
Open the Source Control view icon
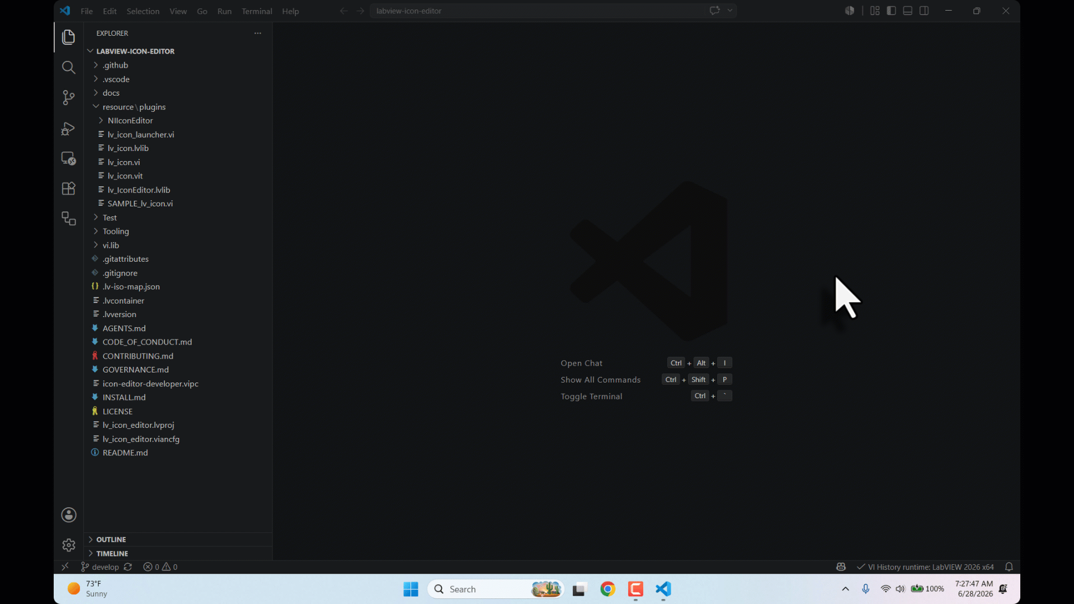pyautogui.click(x=68, y=98)
